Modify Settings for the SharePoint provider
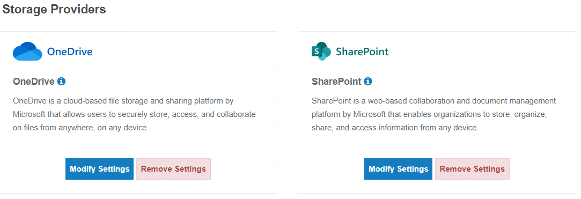 click(398, 169)
